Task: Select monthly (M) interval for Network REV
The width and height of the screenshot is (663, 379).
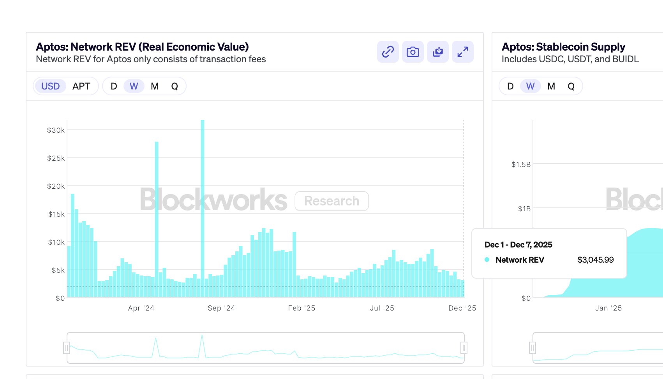Action: click(155, 86)
